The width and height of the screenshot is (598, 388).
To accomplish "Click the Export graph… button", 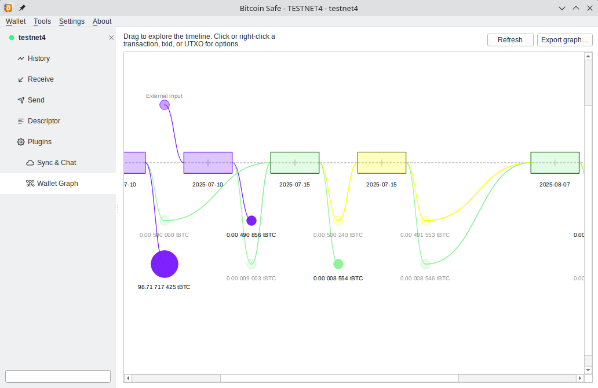I will pyautogui.click(x=564, y=39).
